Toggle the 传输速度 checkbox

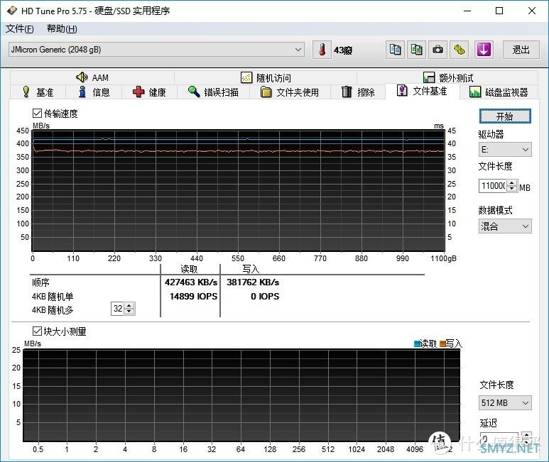point(37,114)
